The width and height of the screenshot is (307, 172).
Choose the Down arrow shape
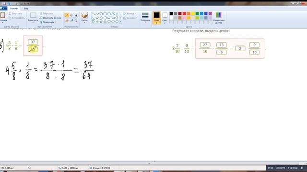(x=94, y=21)
